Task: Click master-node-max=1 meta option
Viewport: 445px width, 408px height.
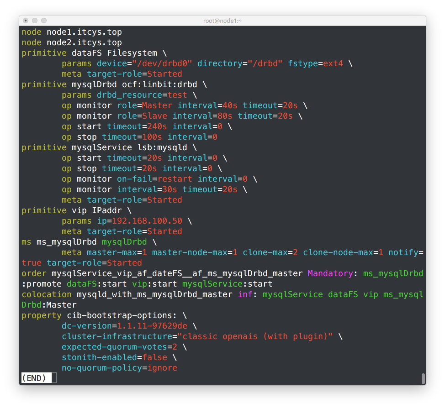Action: (x=195, y=252)
